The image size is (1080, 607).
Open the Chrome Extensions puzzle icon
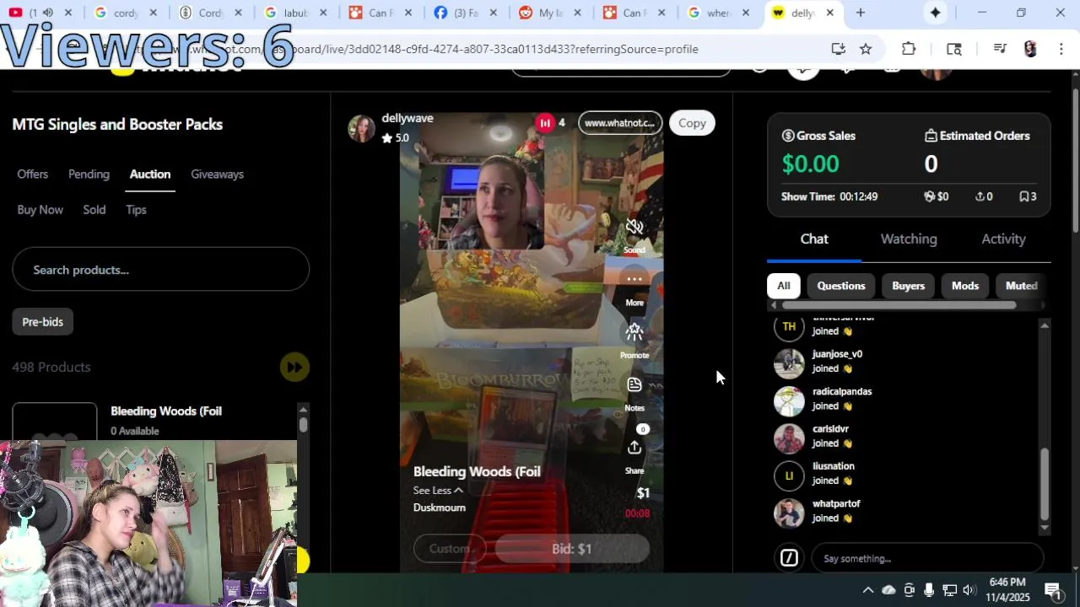pos(909,49)
